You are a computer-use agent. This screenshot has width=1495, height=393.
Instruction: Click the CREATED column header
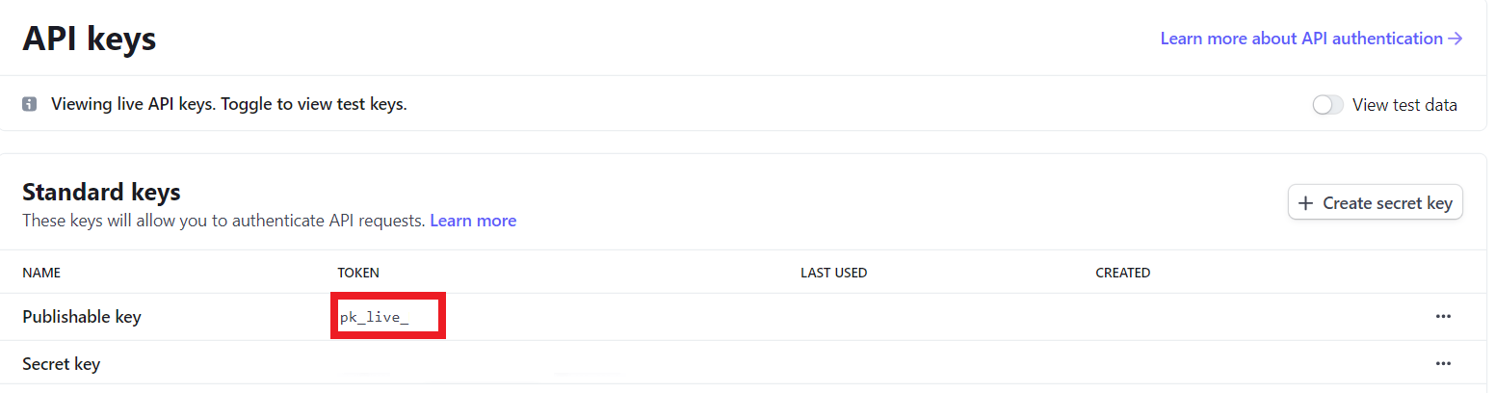click(x=1122, y=273)
